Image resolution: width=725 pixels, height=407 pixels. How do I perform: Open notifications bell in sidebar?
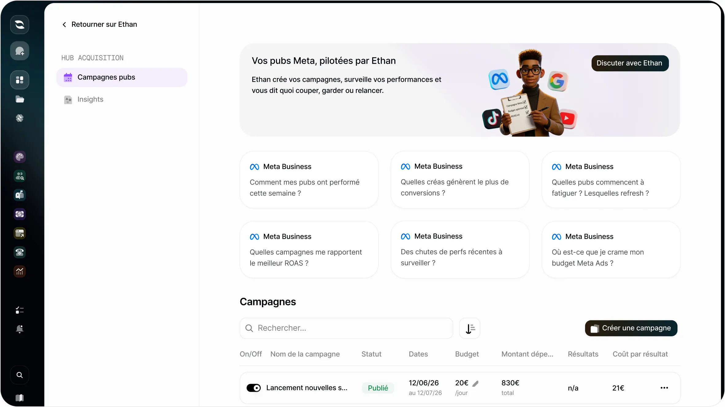(x=20, y=329)
